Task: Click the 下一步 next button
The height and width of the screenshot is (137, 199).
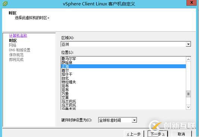Action: (158, 134)
